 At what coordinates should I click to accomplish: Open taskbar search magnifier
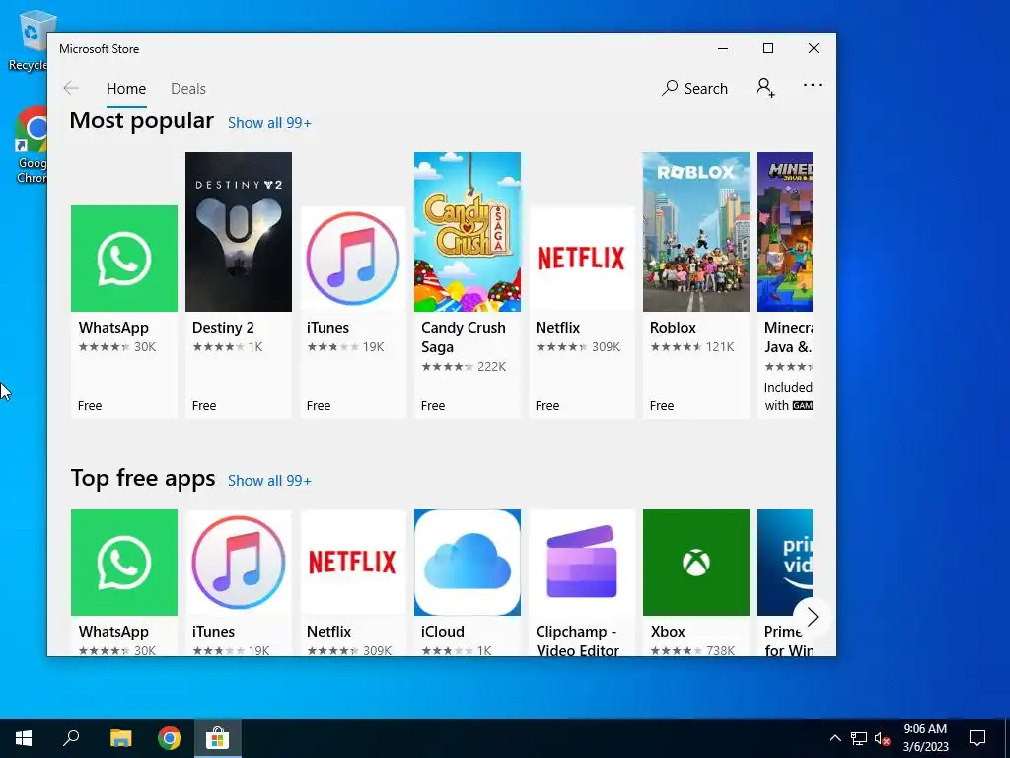pos(71,738)
